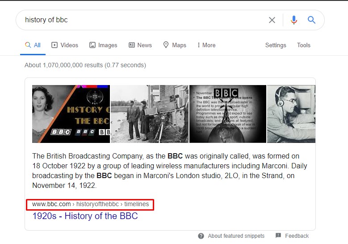The width and height of the screenshot is (348, 244).
Task: Open the Videos search tab
Action: coord(65,45)
